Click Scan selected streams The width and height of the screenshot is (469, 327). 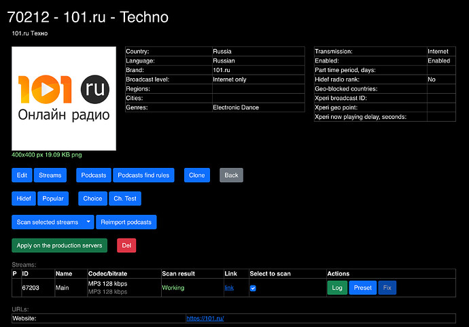coord(48,222)
